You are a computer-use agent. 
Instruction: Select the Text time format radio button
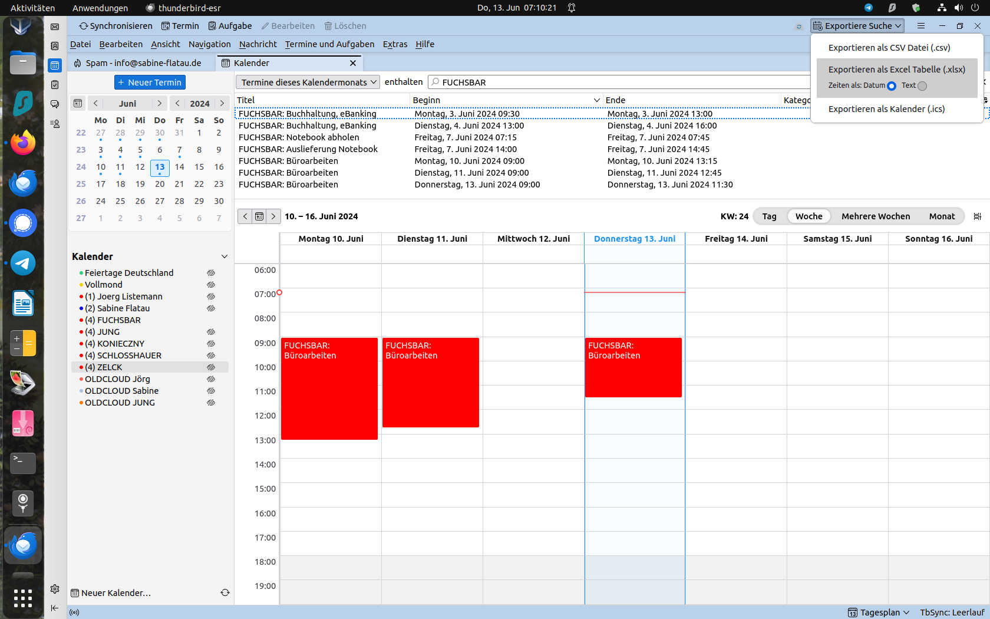922,86
